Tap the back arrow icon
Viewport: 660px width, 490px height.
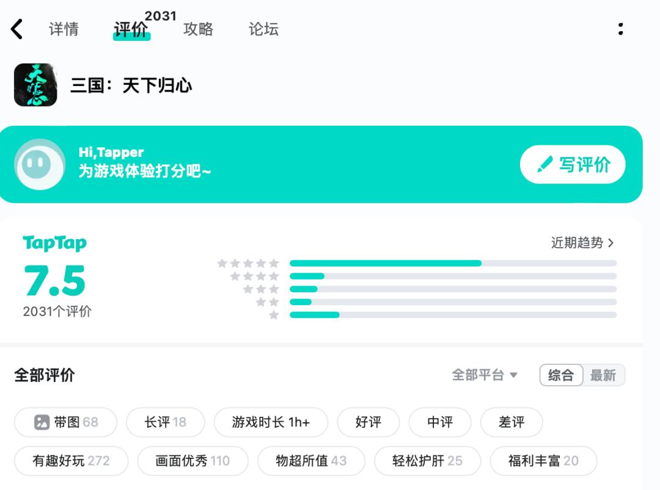17,29
